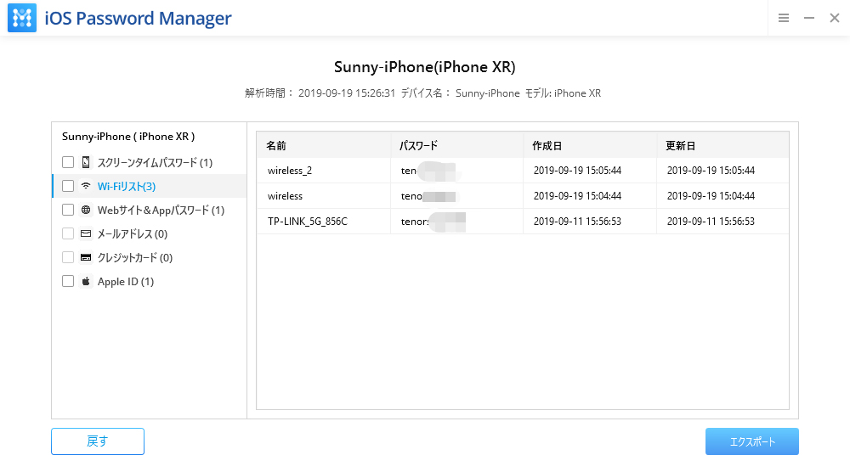The width and height of the screenshot is (850, 472).
Task: Select the Webサイト&Appパスワード category
Action: (161, 210)
